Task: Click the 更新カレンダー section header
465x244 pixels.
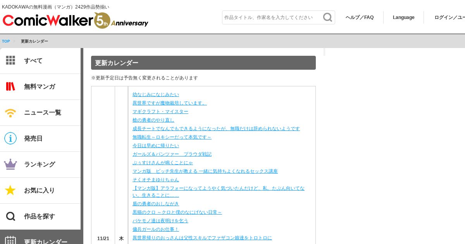Action: pos(203,63)
